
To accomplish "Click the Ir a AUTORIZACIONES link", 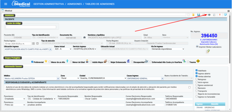I will (208, 40).
